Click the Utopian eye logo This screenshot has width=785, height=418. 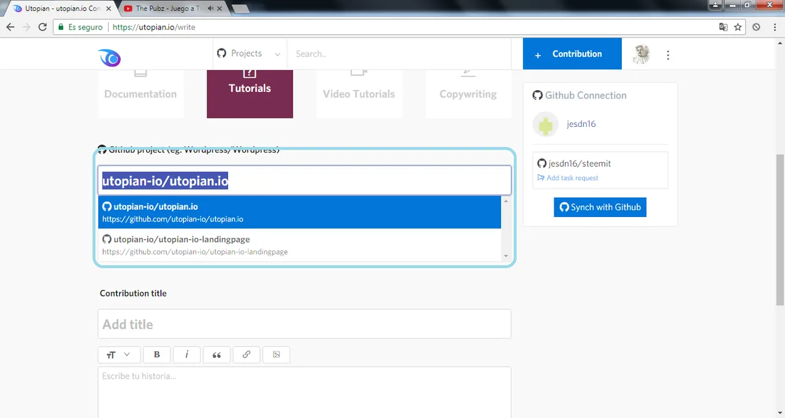[110, 57]
